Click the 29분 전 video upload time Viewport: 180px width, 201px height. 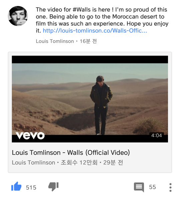point(113,163)
